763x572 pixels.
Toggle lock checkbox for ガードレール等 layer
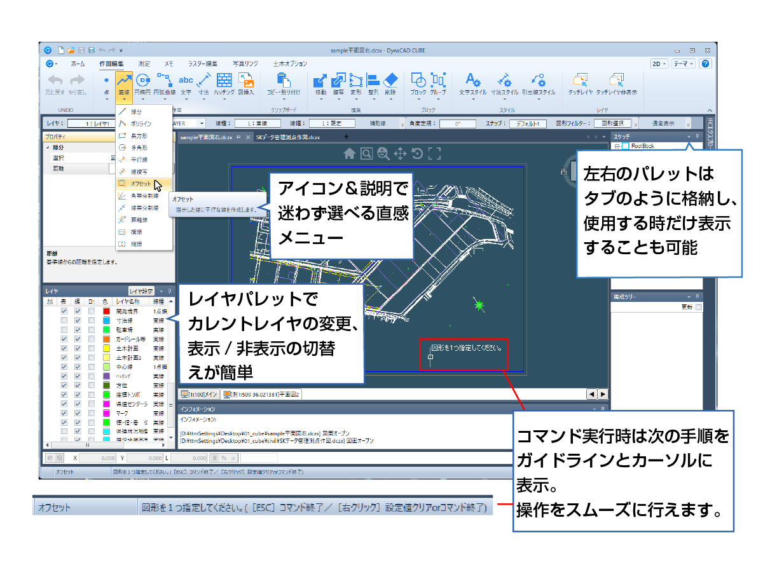92,339
